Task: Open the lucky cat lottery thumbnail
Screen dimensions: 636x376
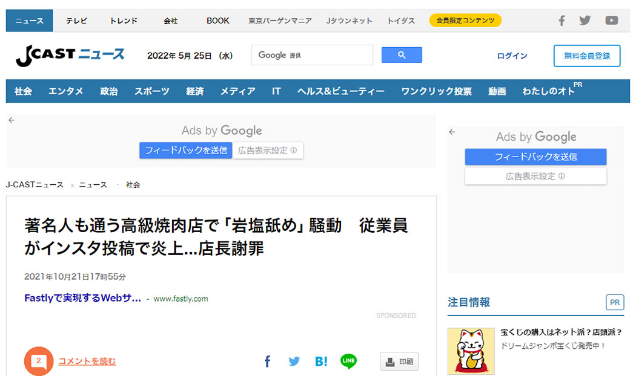Action: click(471, 351)
